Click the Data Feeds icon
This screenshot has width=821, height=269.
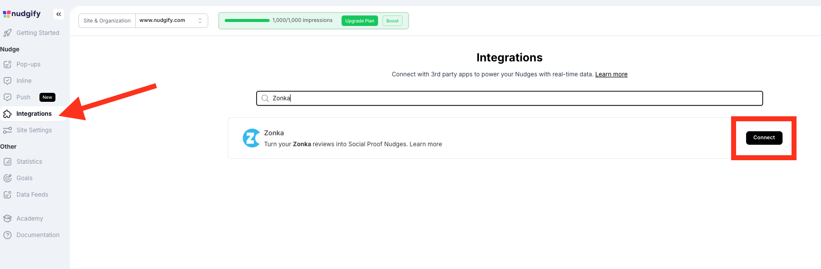(7, 195)
